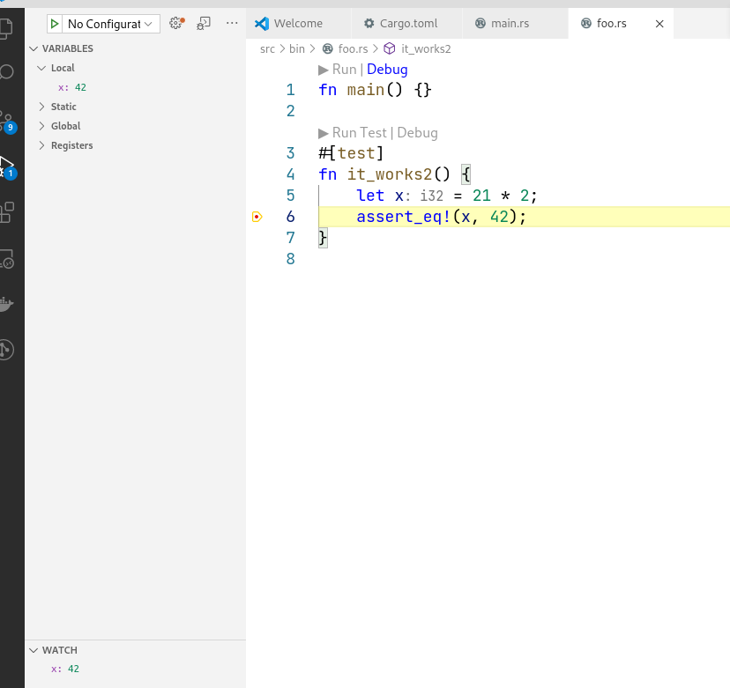Image resolution: width=730 pixels, height=688 pixels.
Task: Click the Debug CodeLens above fn main
Action: [386, 69]
